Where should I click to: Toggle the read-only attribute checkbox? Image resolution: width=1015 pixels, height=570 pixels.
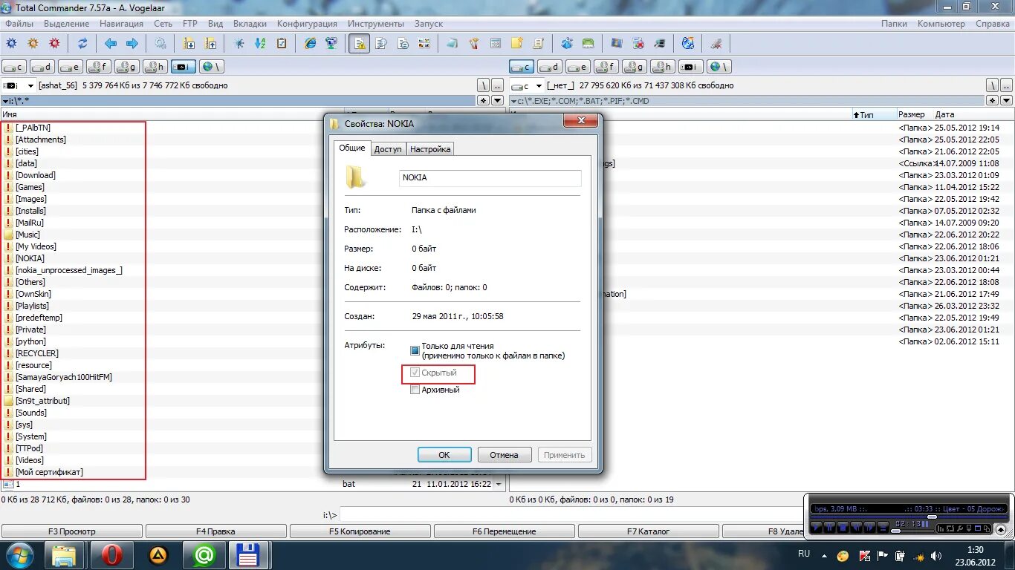pyautogui.click(x=415, y=350)
